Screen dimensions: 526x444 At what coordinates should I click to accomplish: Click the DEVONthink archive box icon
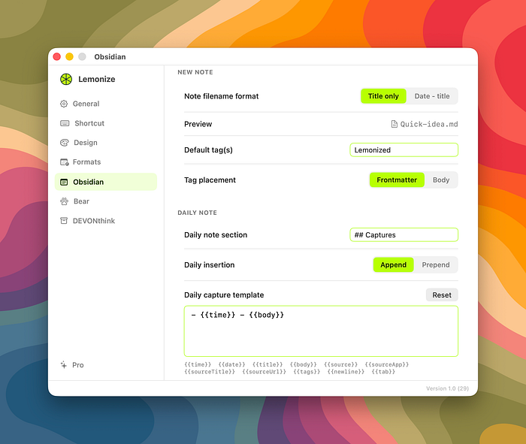(x=64, y=221)
